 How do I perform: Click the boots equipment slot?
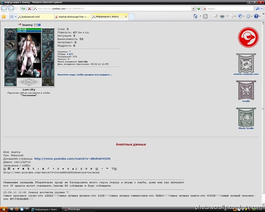[48, 82]
